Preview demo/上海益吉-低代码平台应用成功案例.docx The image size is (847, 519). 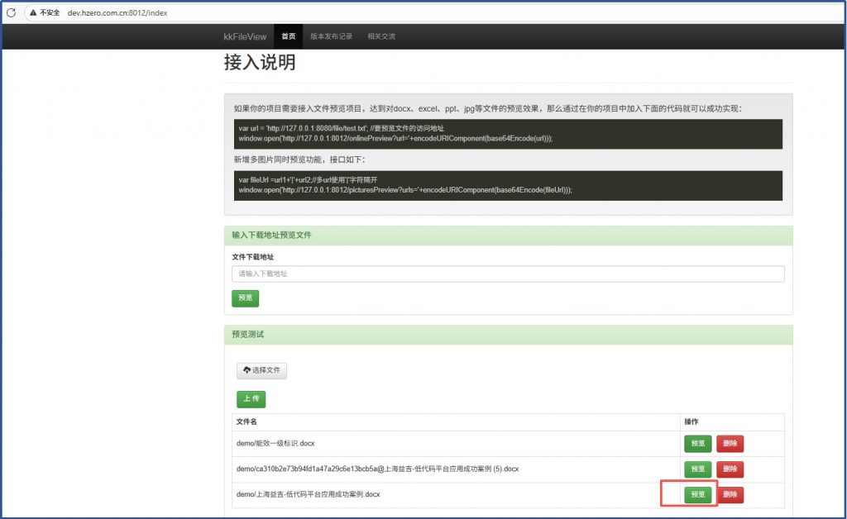point(697,494)
